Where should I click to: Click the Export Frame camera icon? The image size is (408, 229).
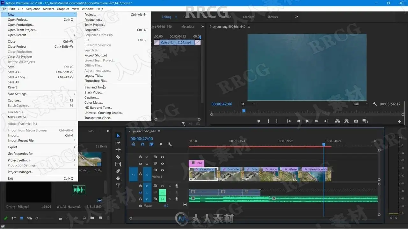tap(356, 121)
